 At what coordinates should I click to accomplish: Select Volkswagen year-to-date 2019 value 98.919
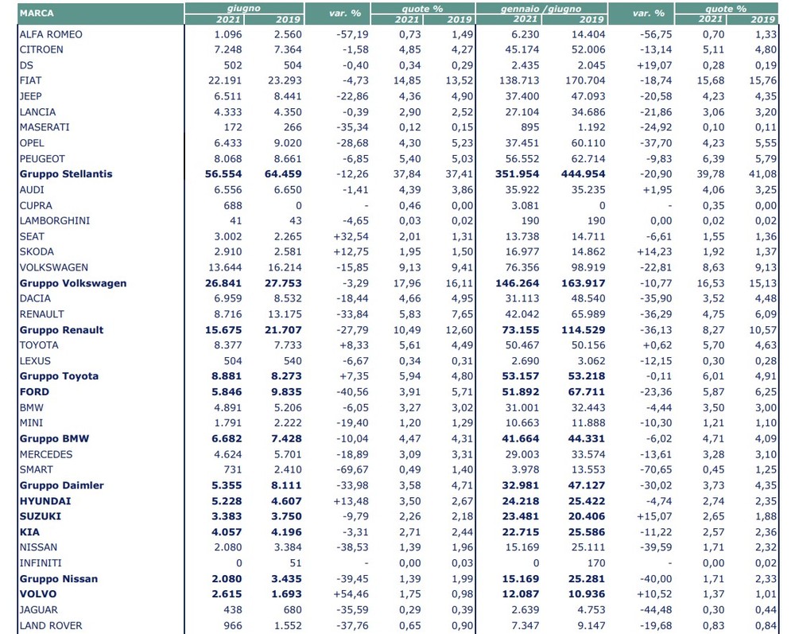[x=588, y=268]
